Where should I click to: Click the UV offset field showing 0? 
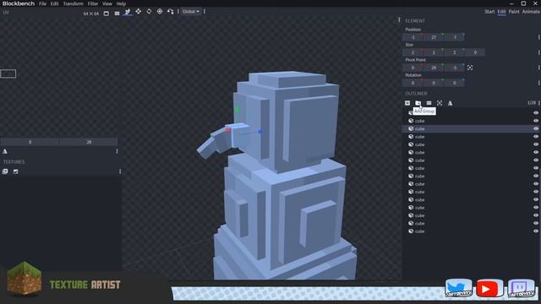pyautogui.click(x=30, y=142)
